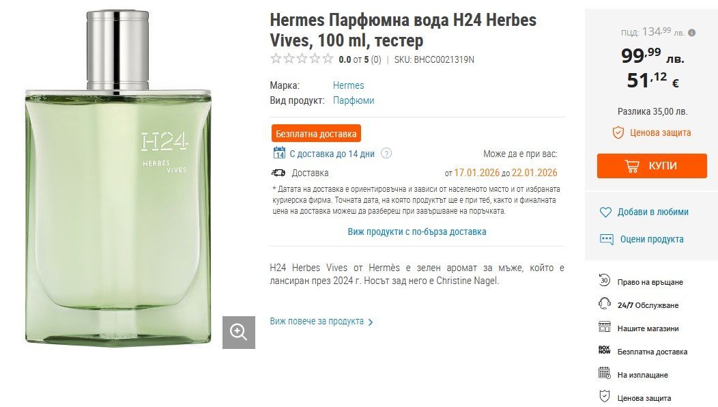
Task: Click the info icon next to ПЦД price
Action: pyautogui.click(x=691, y=33)
